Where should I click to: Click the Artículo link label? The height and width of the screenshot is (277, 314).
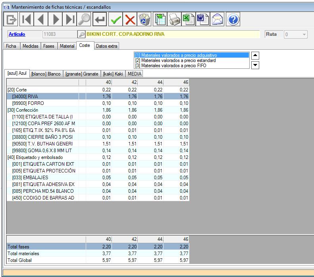click(x=17, y=35)
